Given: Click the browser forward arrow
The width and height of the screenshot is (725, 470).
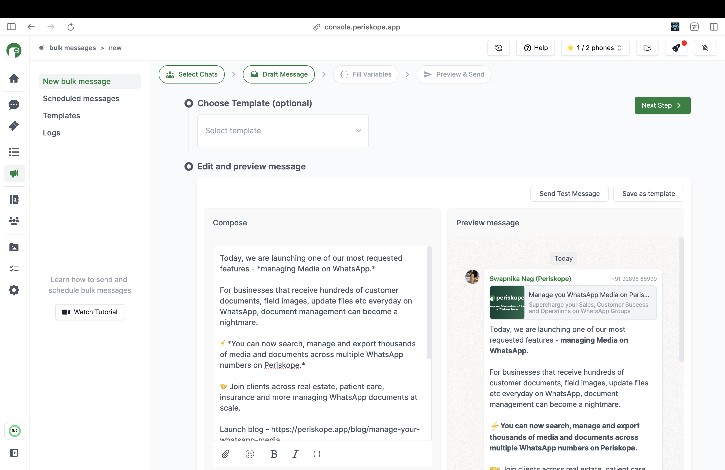Looking at the screenshot, I should [x=51, y=27].
